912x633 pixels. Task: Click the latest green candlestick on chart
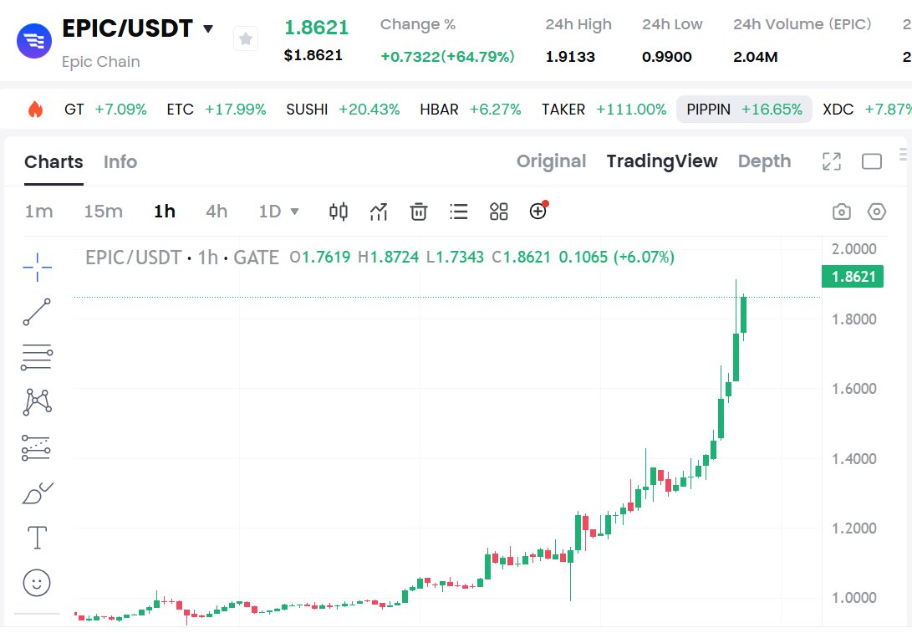tap(743, 314)
